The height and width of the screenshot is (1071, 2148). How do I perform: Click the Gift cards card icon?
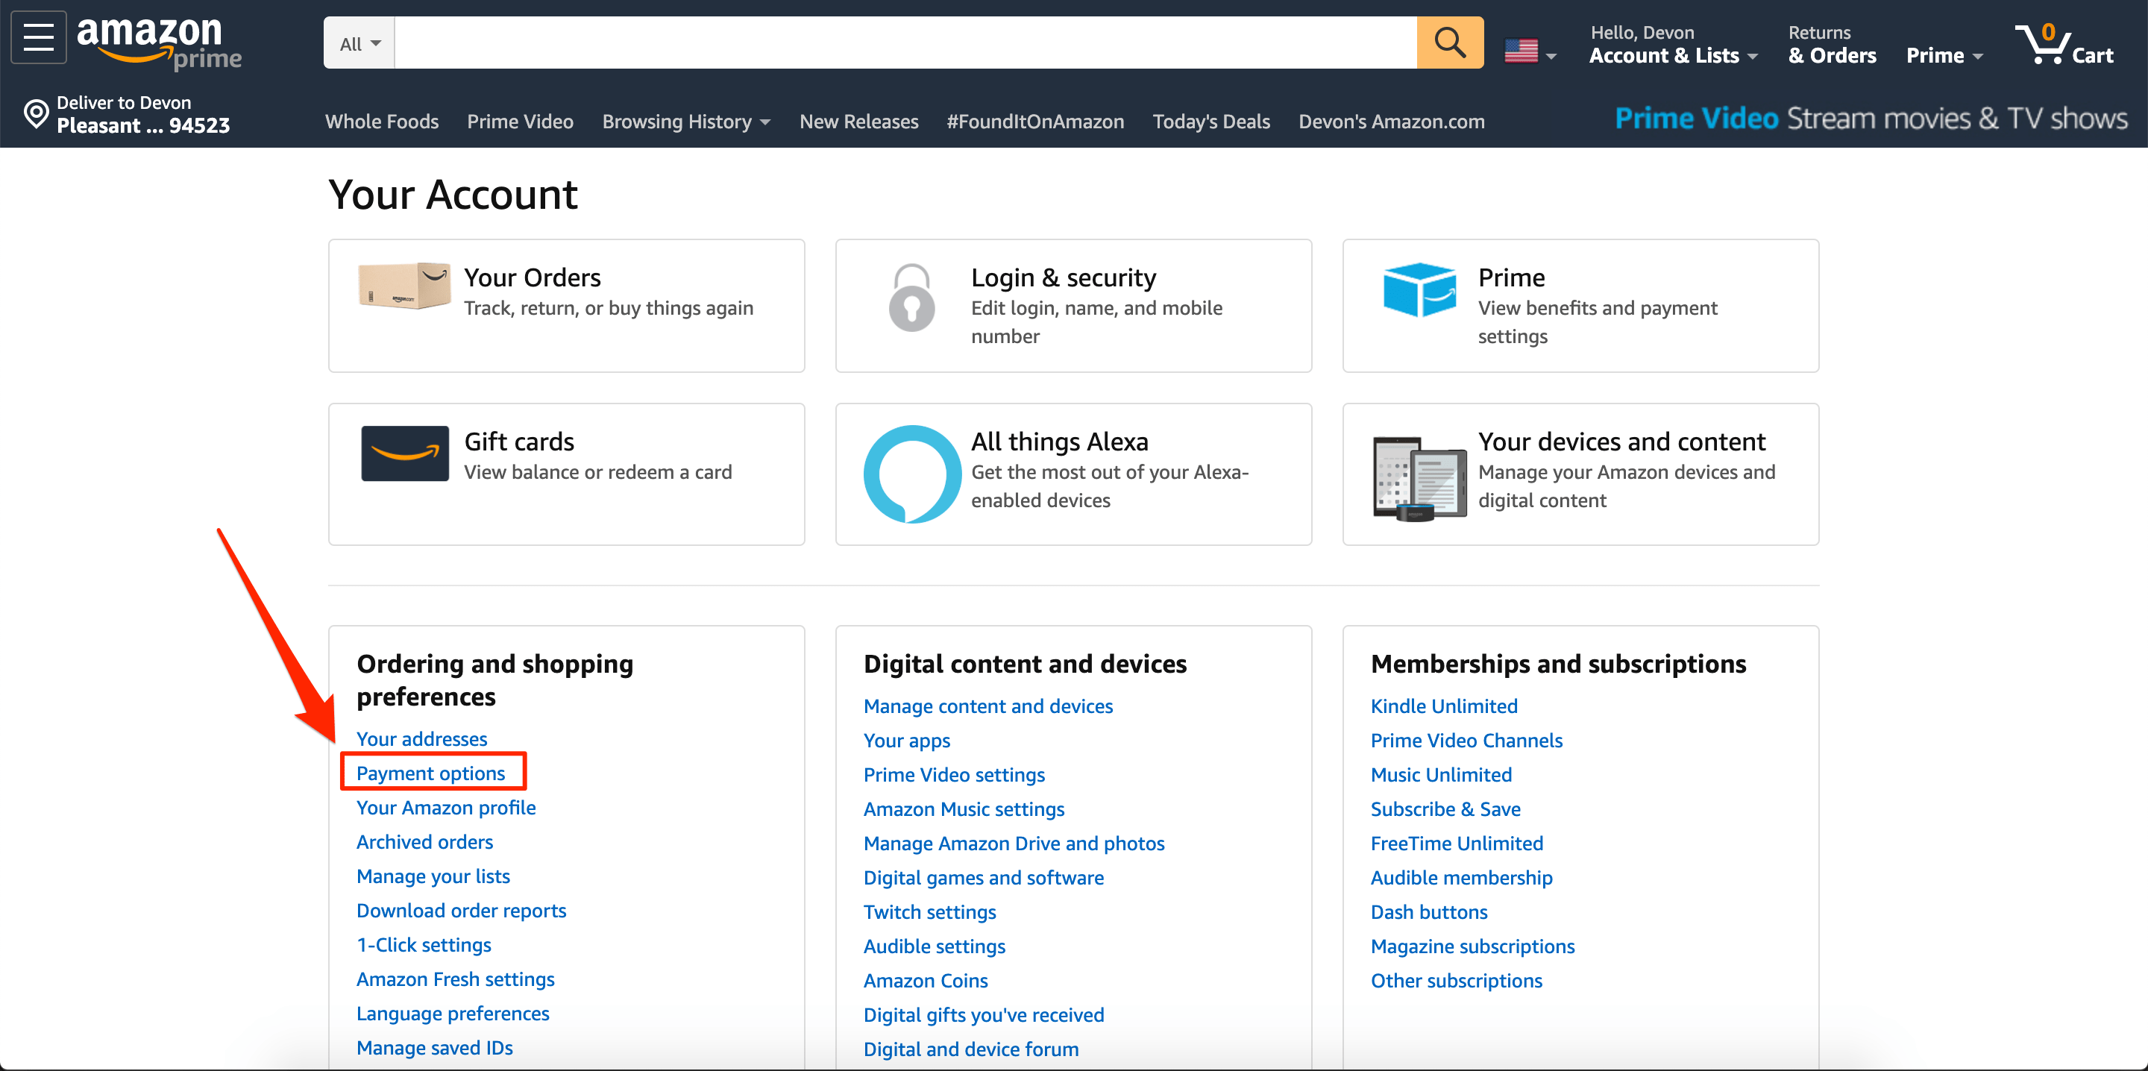click(x=404, y=453)
